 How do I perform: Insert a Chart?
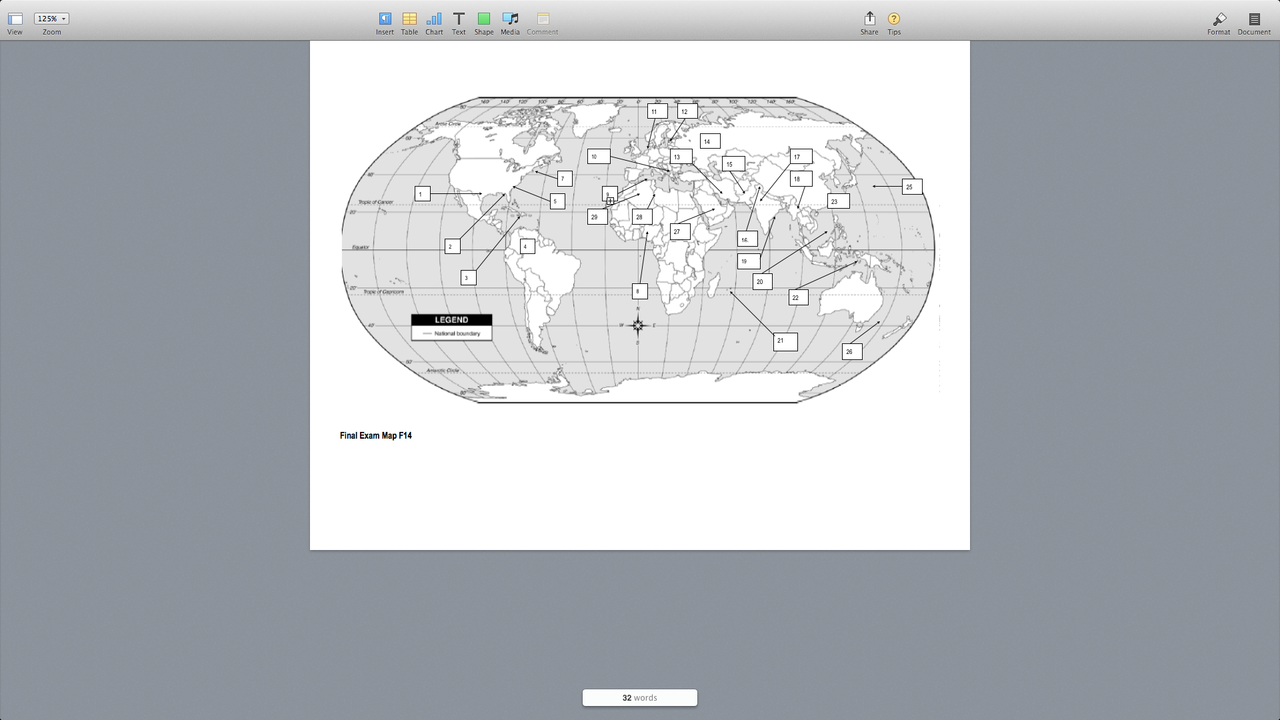click(433, 20)
